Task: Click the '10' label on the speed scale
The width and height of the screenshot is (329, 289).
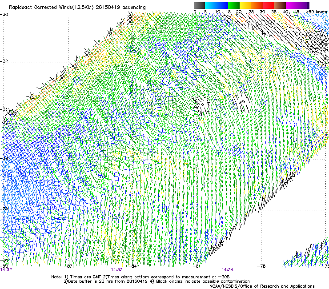Action: (217, 12)
